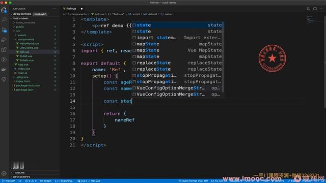The height and width of the screenshot is (183, 326).
Task: Open the errors and warnings count
Action: (x=31, y=181)
